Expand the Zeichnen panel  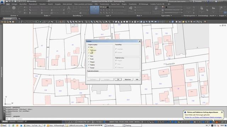click(x=14, y=16)
